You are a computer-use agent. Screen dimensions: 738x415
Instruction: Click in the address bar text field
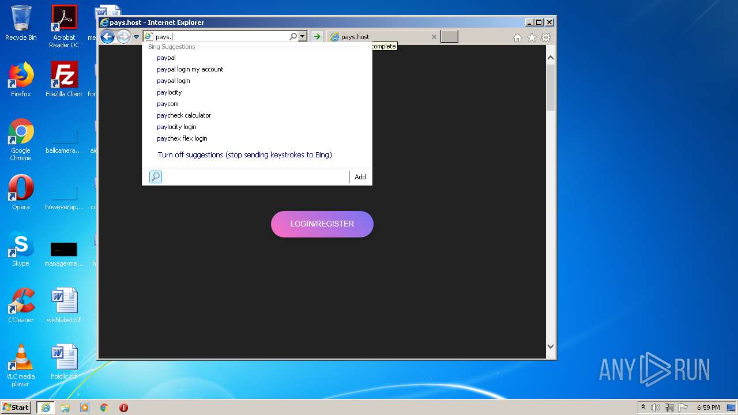(x=221, y=36)
